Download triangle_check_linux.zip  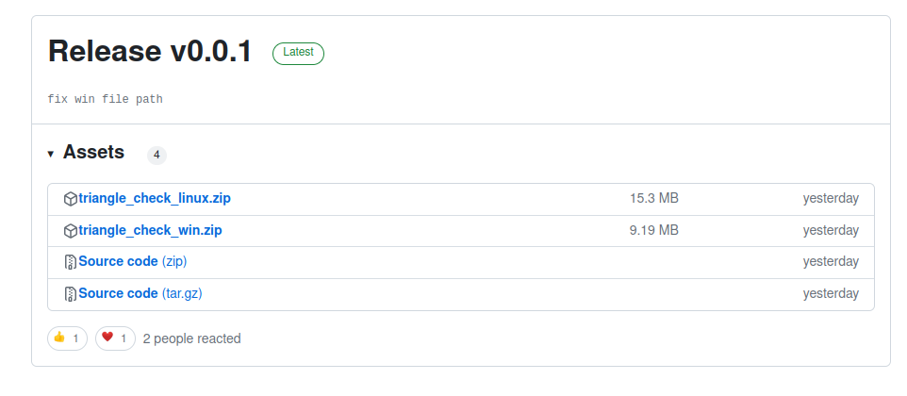point(155,198)
